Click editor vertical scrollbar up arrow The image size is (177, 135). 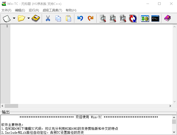click(174, 27)
